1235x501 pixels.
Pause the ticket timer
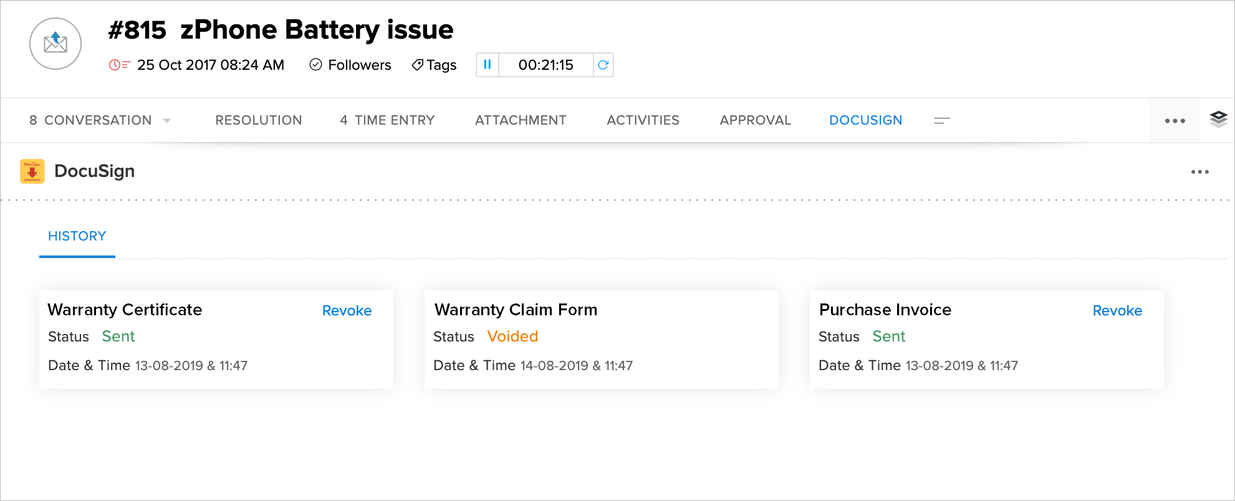(488, 65)
